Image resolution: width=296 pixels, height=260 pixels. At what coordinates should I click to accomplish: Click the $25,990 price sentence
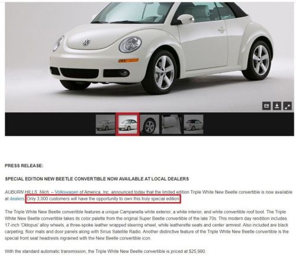(x=105, y=251)
